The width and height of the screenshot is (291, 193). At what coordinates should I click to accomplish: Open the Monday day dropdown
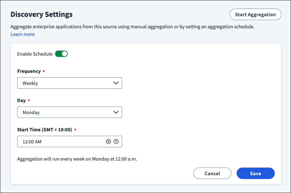[70, 112]
